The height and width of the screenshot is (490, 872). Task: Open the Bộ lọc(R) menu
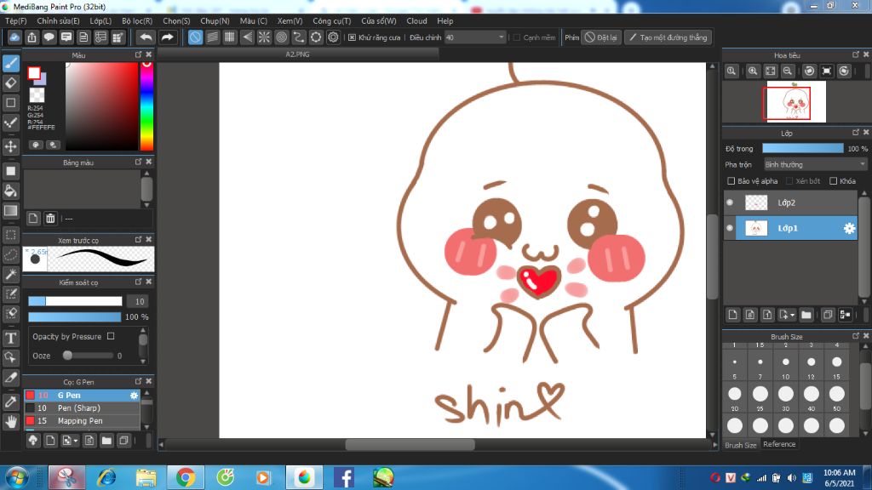point(137,21)
